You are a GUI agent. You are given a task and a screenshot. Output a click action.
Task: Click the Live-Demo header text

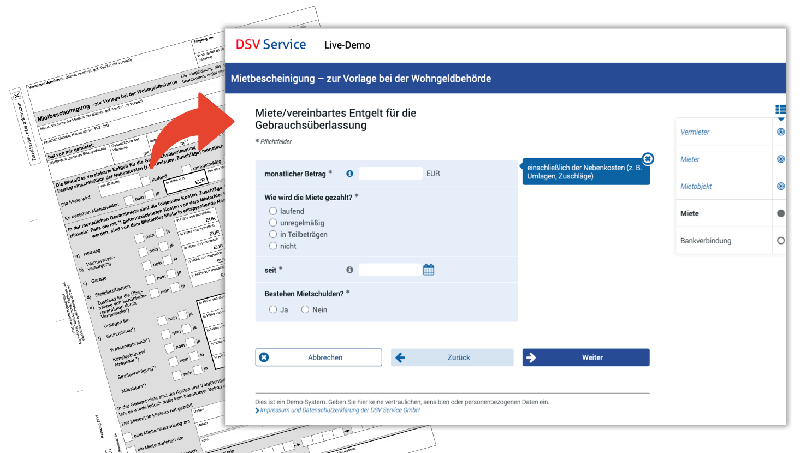(347, 45)
